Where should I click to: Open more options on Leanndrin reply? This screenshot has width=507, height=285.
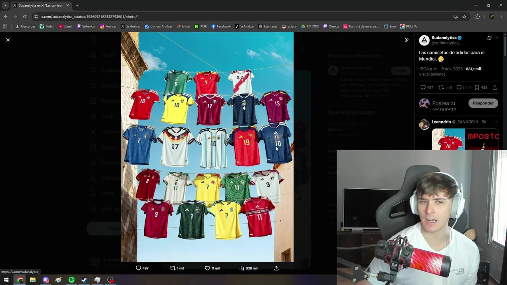point(496,122)
